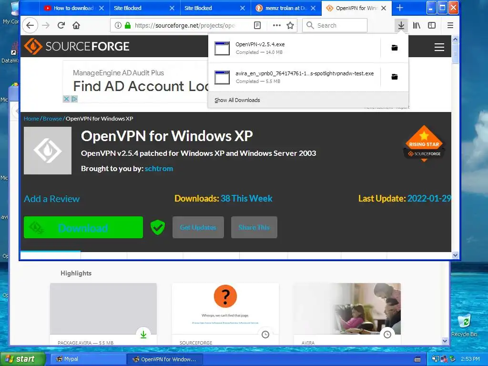
Task: Click the page scrollbar up arrow
Action: (x=455, y=39)
